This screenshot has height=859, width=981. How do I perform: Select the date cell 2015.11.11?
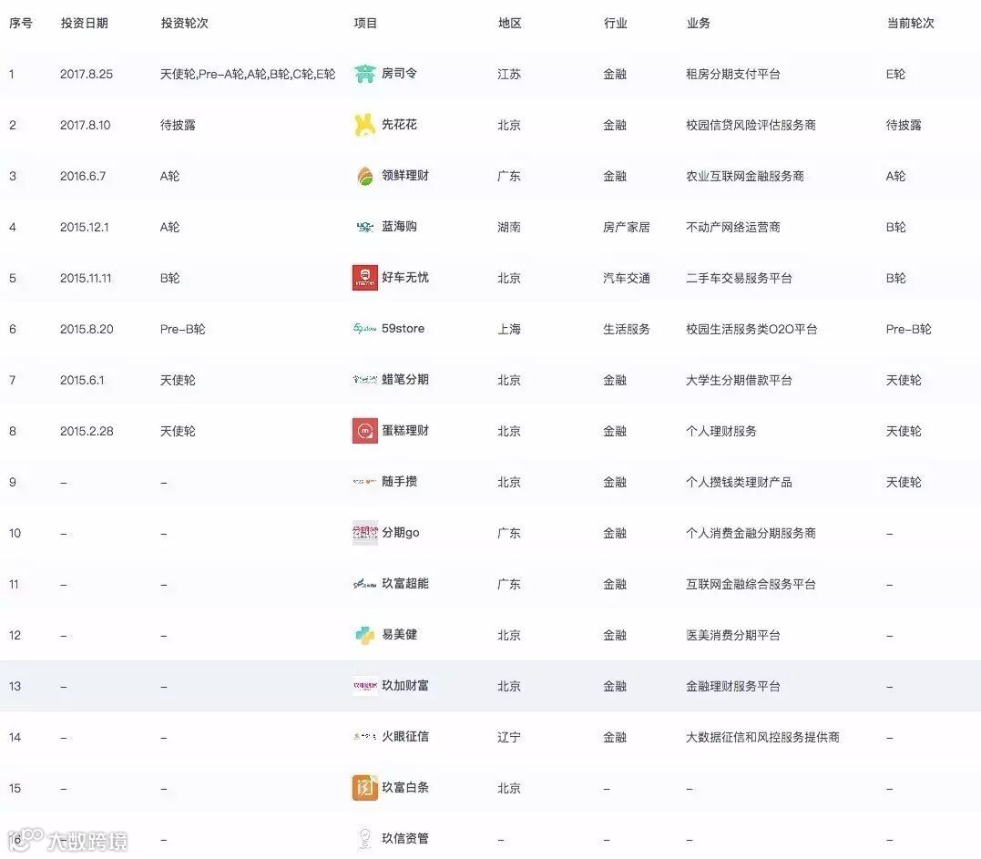[86, 278]
